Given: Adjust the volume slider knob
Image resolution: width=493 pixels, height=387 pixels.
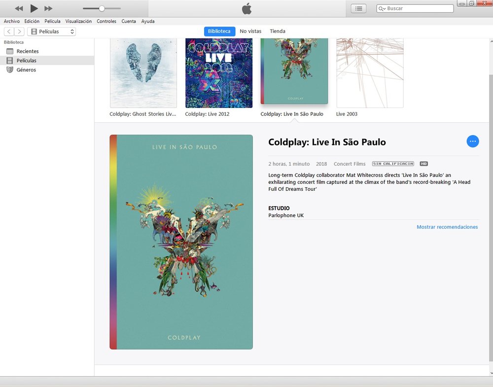Looking at the screenshot, I should 102,8.
